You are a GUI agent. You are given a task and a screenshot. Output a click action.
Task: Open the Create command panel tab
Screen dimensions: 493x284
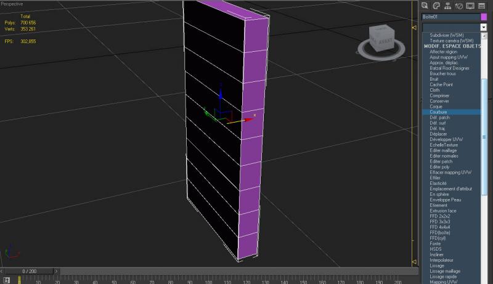(425, 6)
